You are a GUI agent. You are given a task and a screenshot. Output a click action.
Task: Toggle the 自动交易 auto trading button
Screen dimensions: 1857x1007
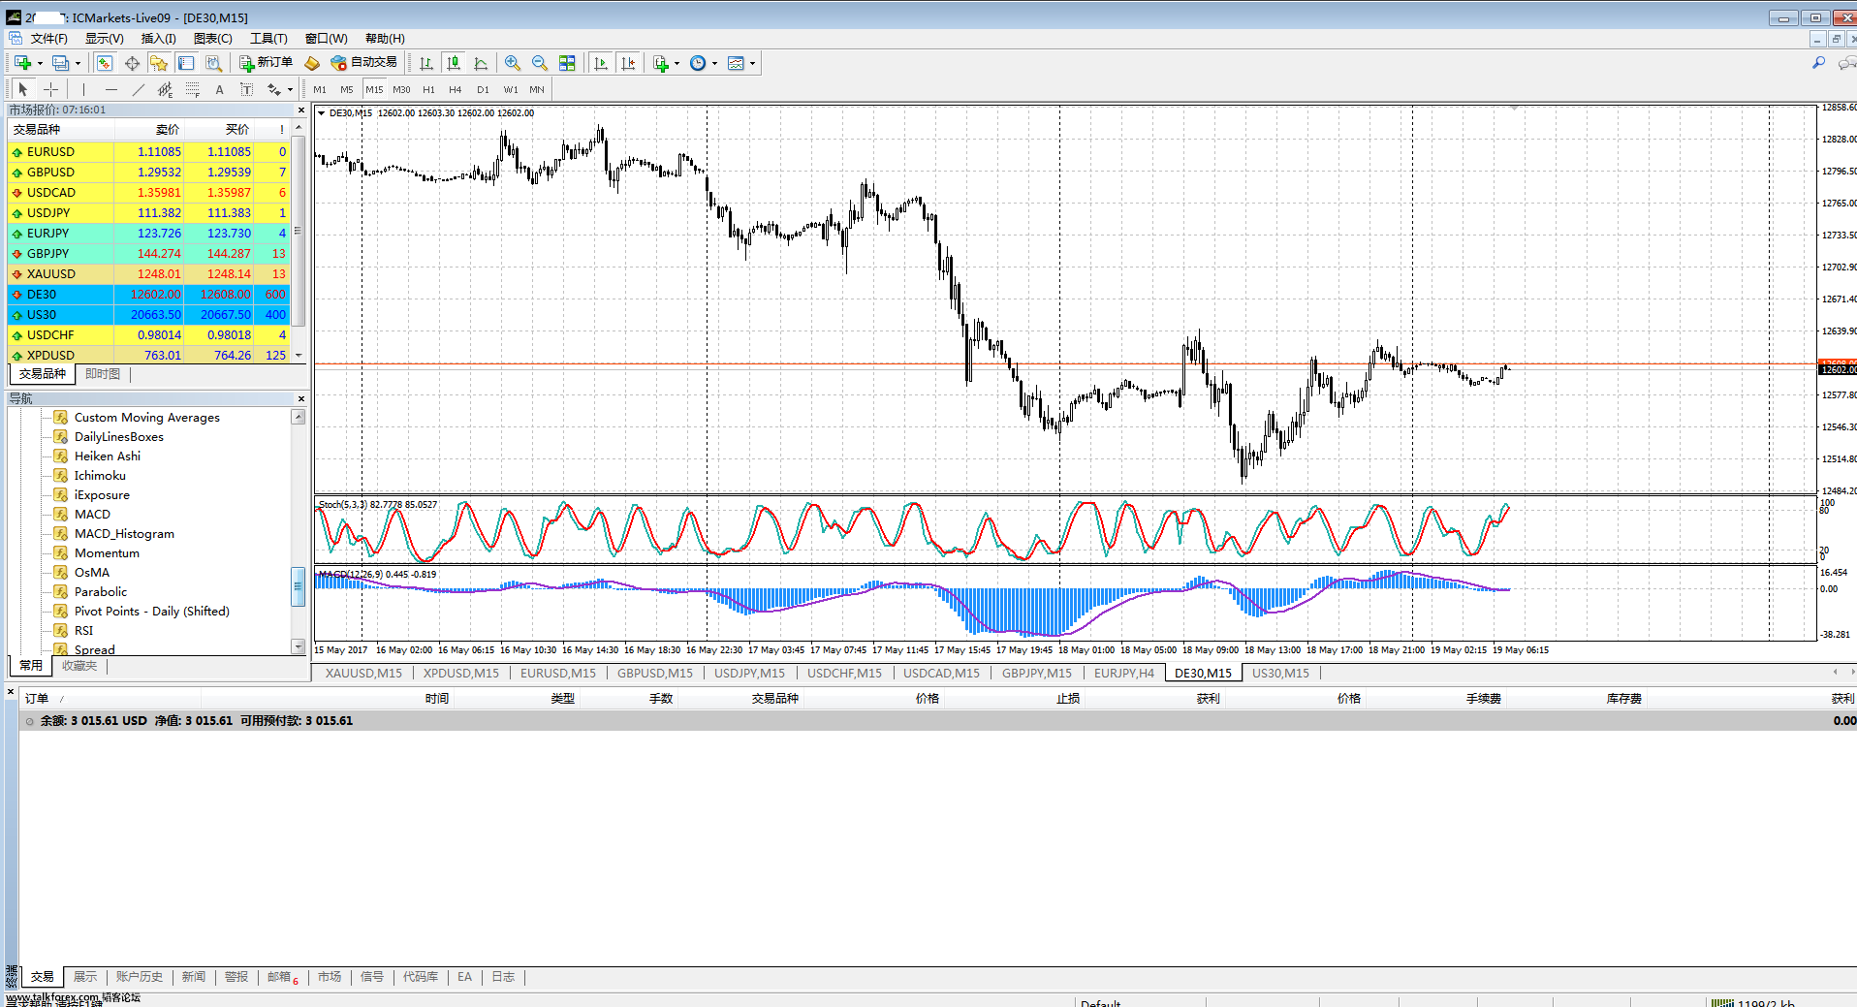[363, 63]
